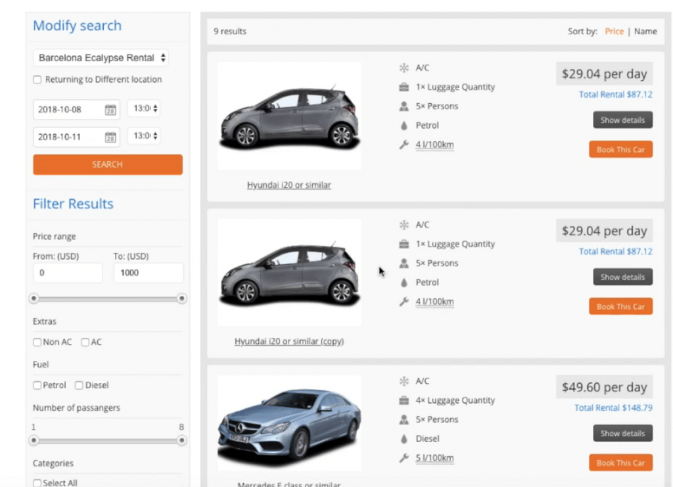Click the diesel fuel icon on Mercedes listing
Image resolution: width=673 pixels, height=487 pixels.
(404, 438)
